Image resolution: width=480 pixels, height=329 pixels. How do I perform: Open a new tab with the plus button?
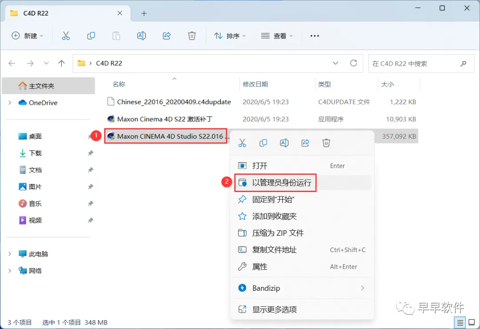tap(144, 13)
